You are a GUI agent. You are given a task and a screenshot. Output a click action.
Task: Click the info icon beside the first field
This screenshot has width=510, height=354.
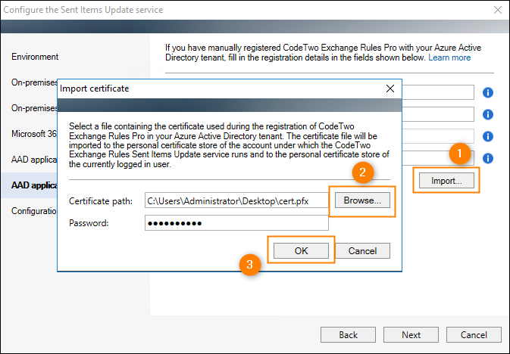coord(488,93)
